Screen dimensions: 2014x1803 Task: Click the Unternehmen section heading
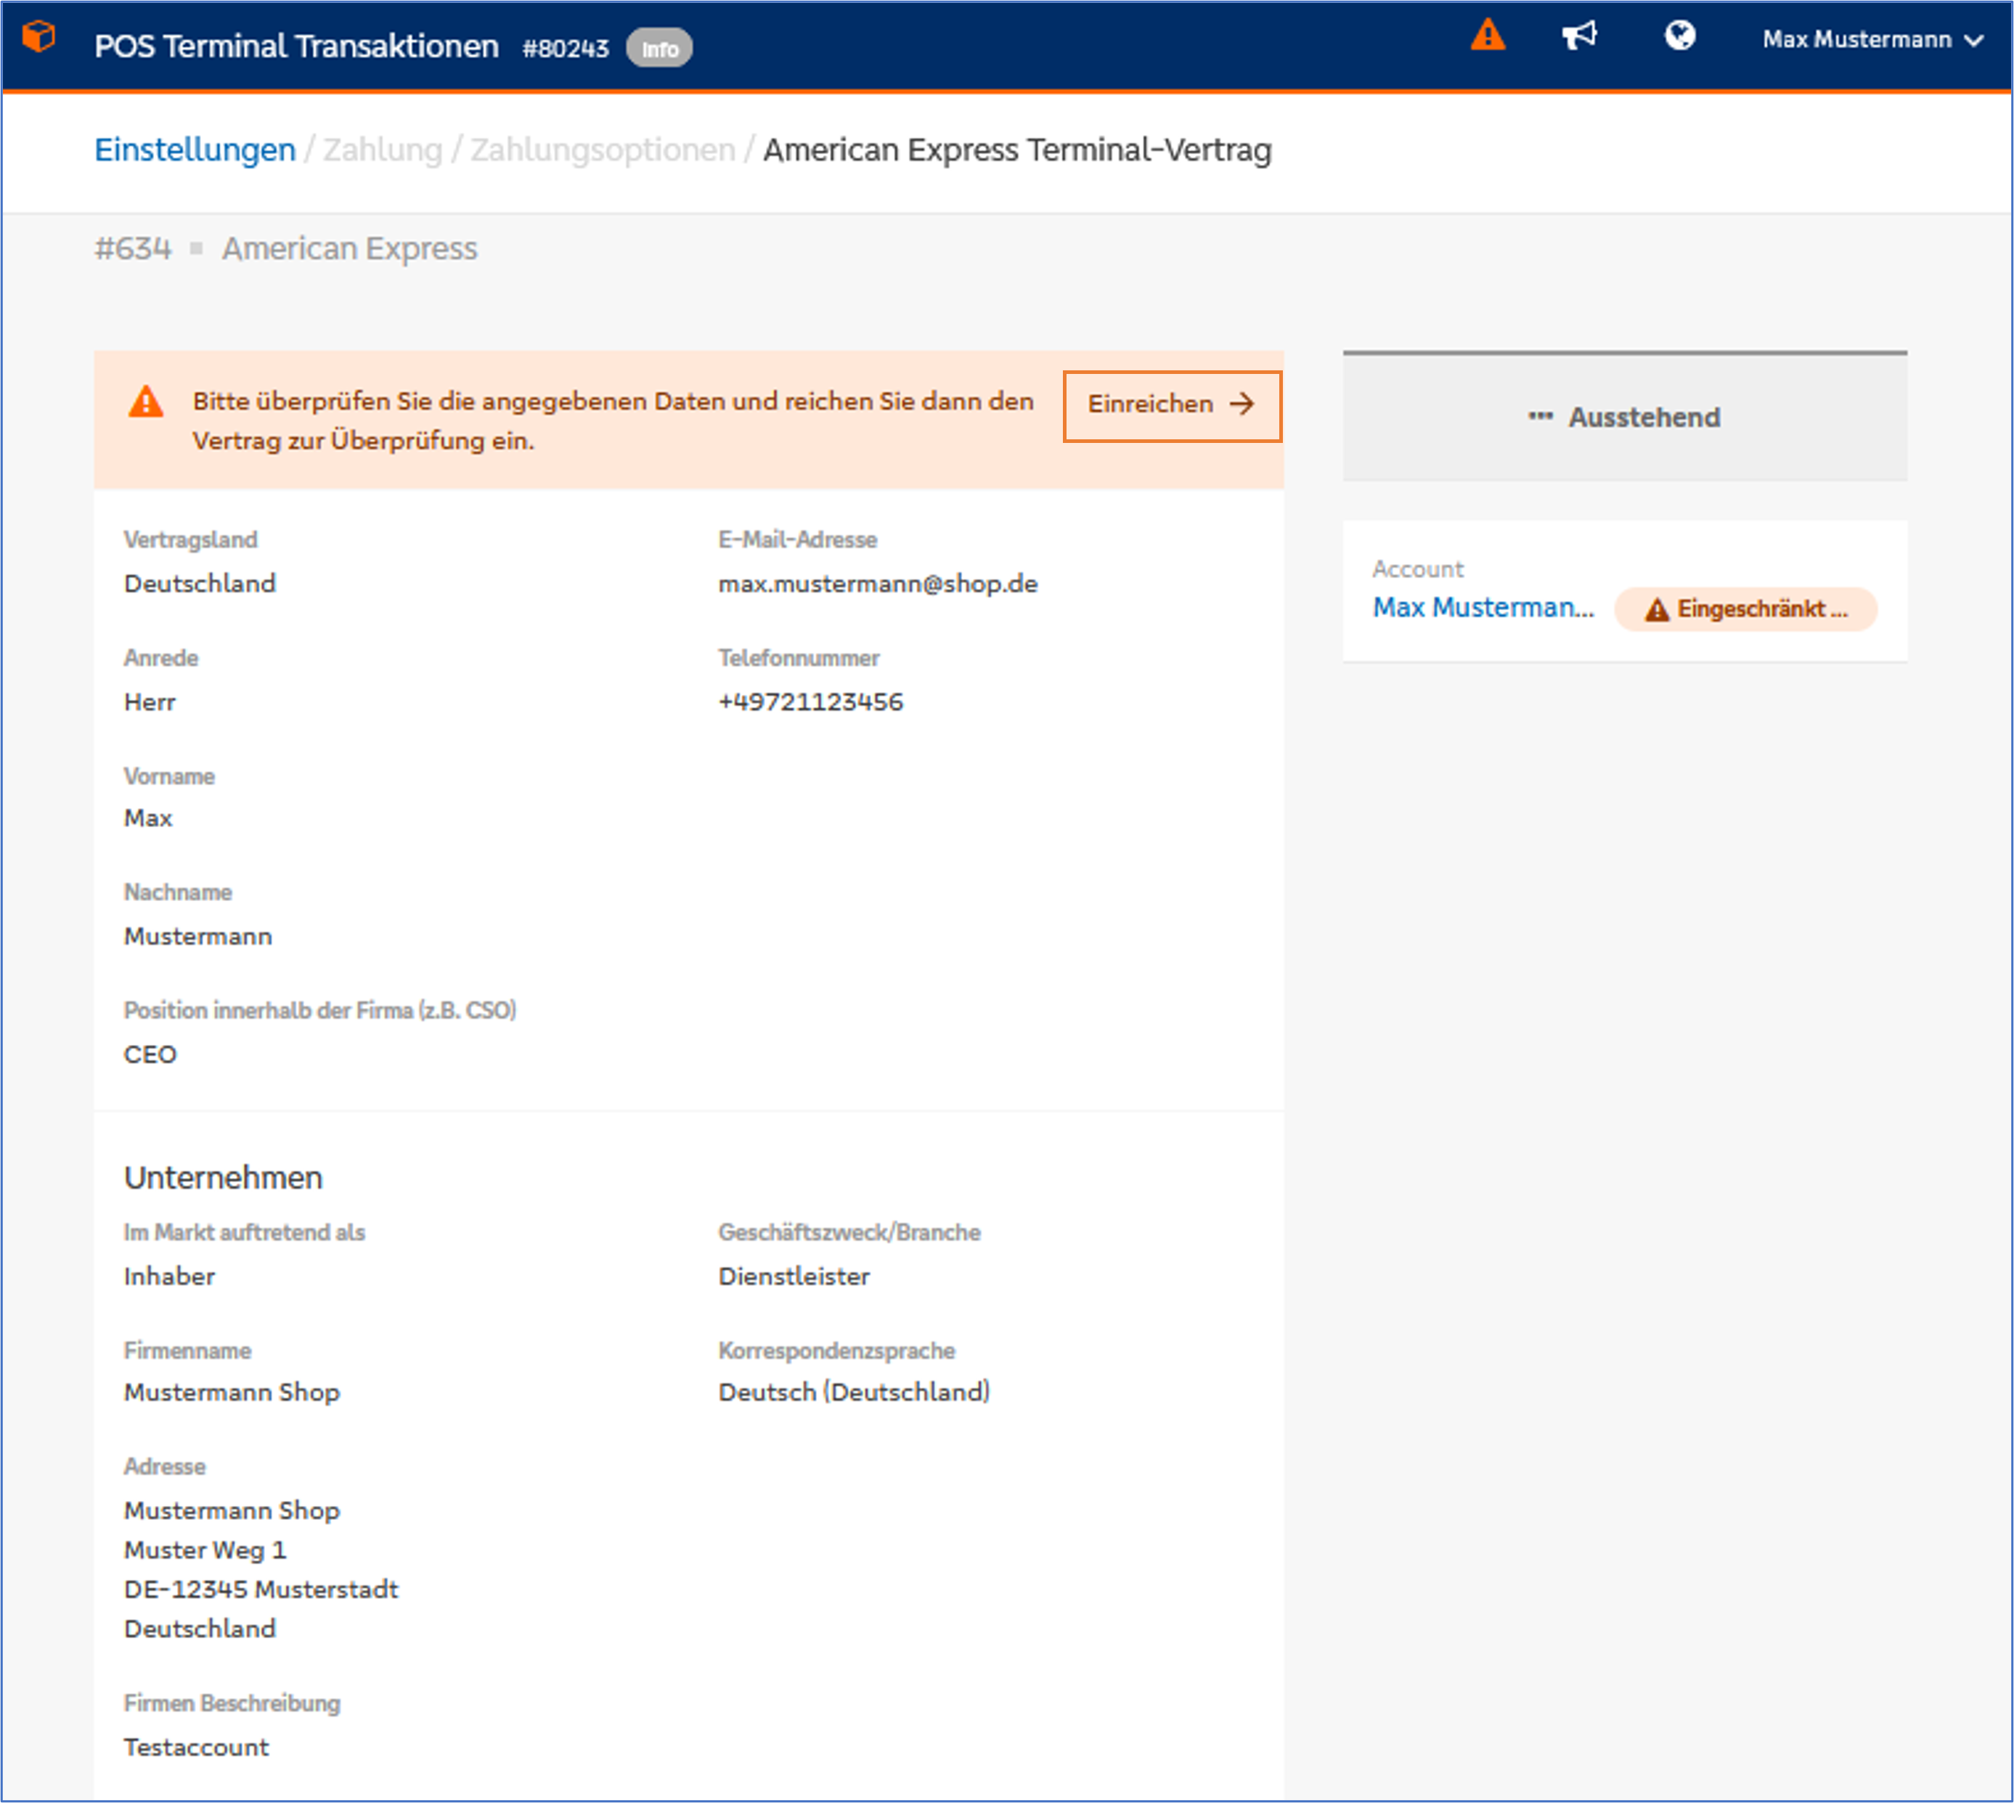[x=223, y=1178]
